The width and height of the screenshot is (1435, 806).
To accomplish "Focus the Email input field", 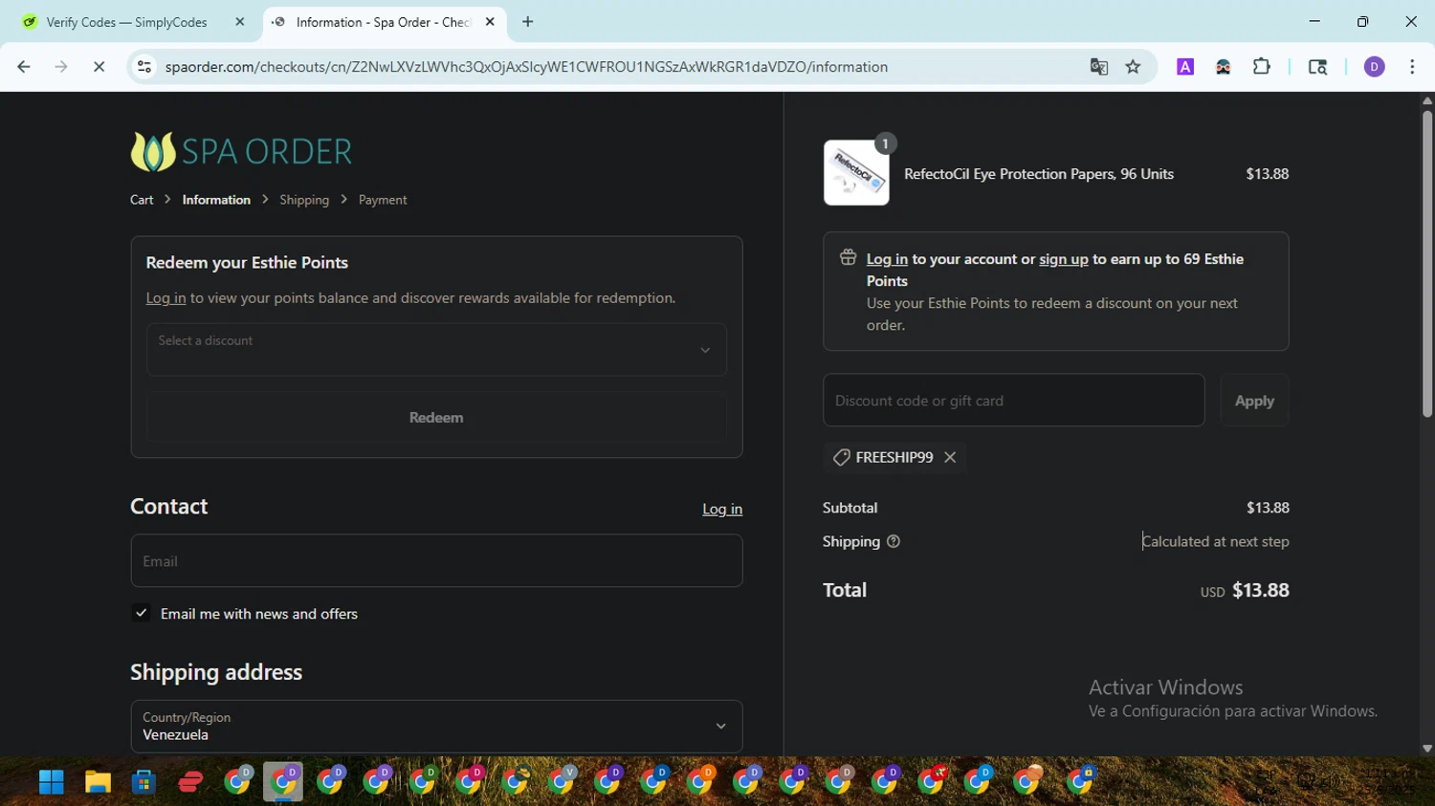I will [x=436, y=560].
